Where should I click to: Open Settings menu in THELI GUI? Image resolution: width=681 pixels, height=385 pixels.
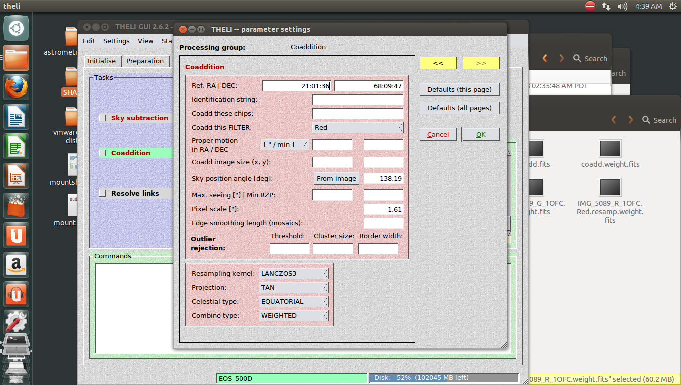coord(116,41)
